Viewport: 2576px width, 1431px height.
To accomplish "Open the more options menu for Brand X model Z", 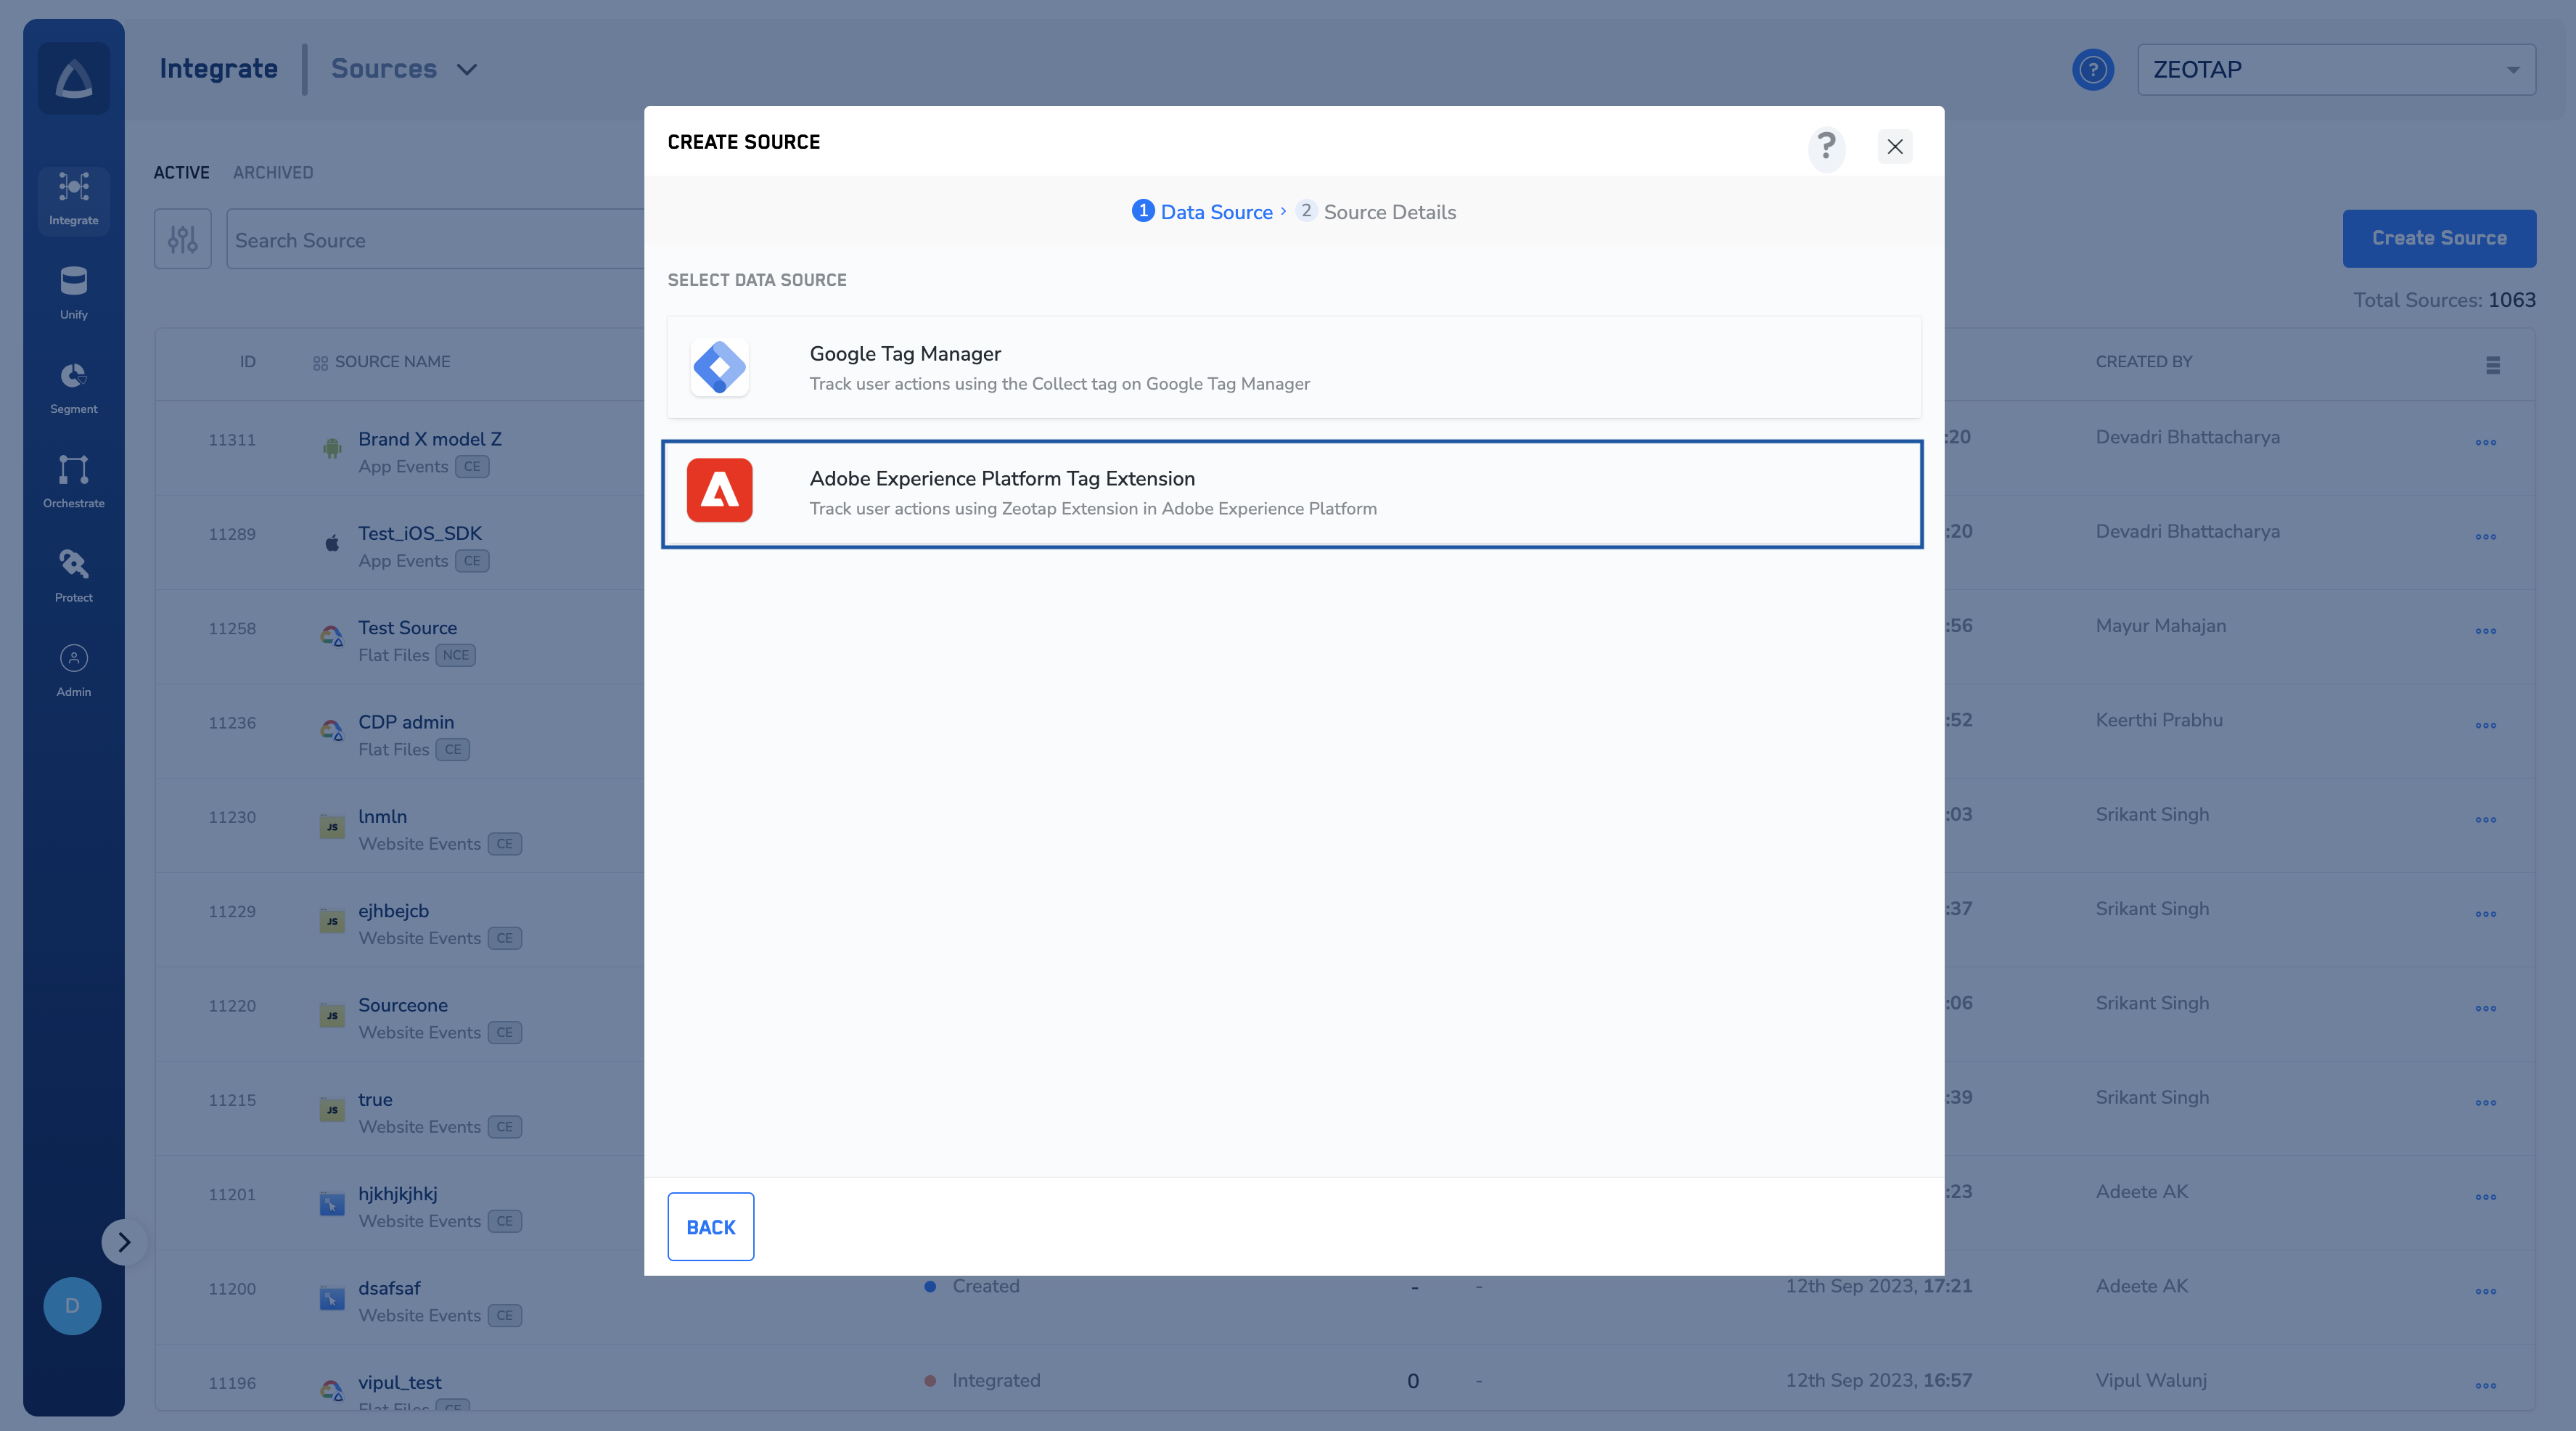I will click(2485, 442).
